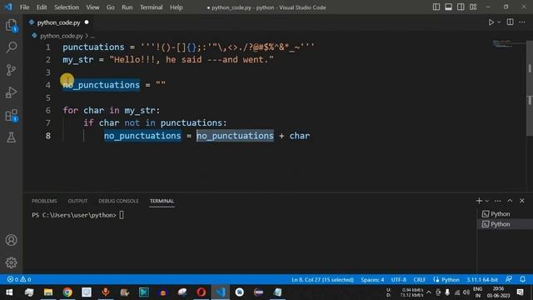Open the Windows Start menu
This screenshot has width=533, height=300.
(x=9, y=292)
